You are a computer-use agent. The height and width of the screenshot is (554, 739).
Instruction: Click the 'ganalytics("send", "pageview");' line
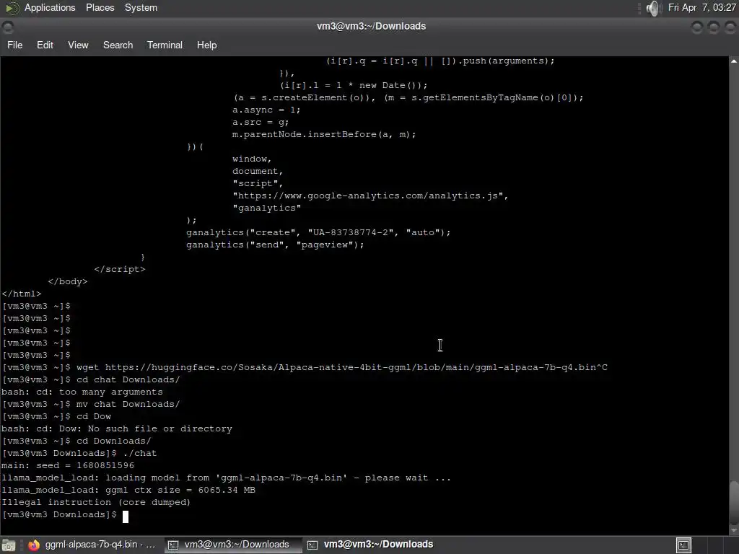point(275,245)
